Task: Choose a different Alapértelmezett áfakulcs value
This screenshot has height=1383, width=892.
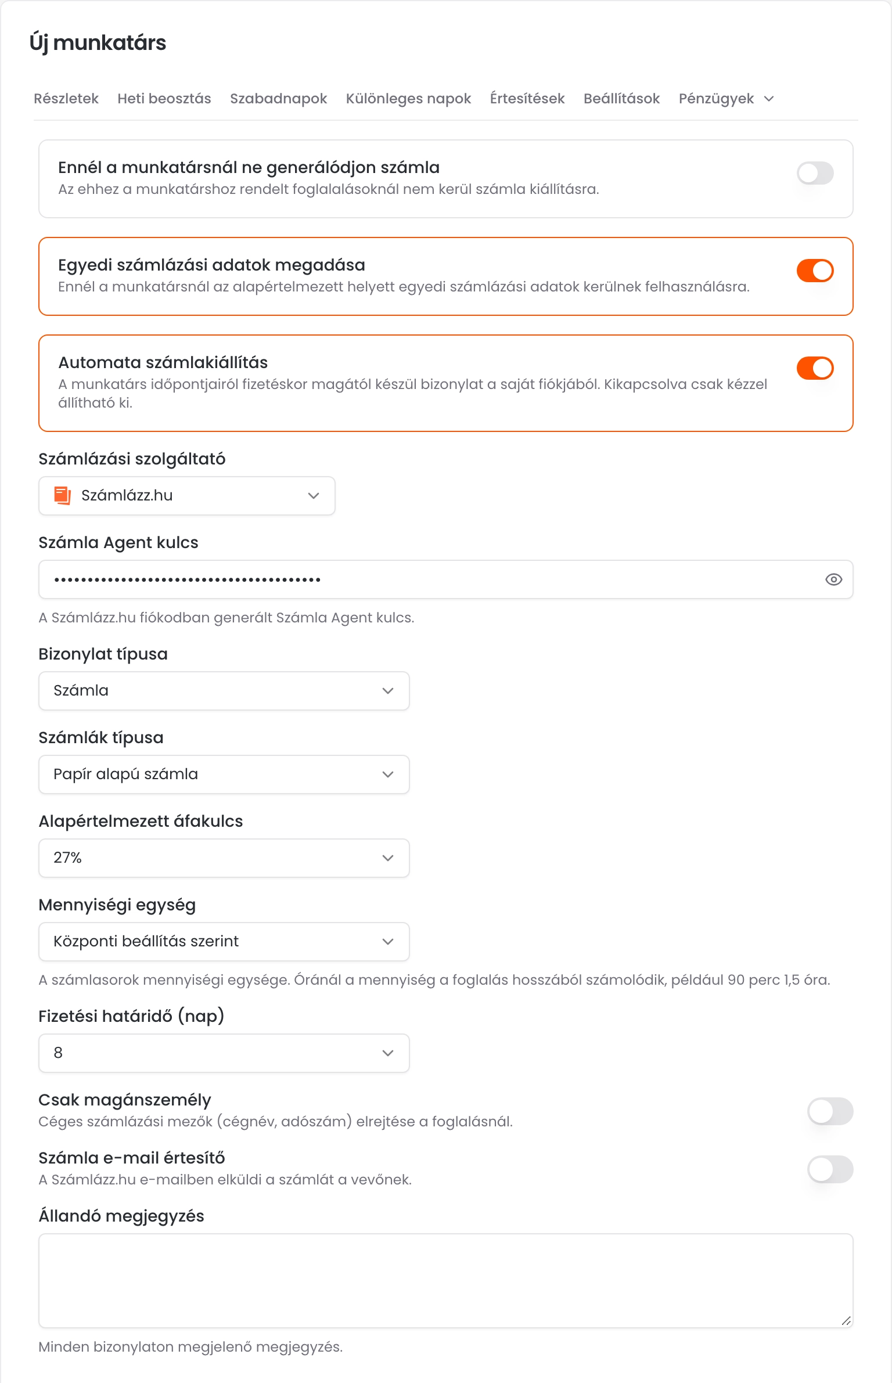Action: pos(224,858)
